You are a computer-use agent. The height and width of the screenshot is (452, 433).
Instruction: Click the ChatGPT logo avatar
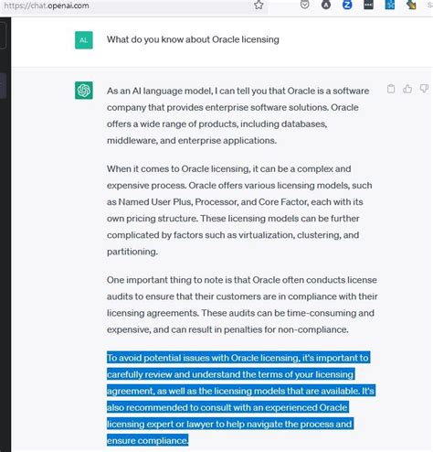coord(84,91)
